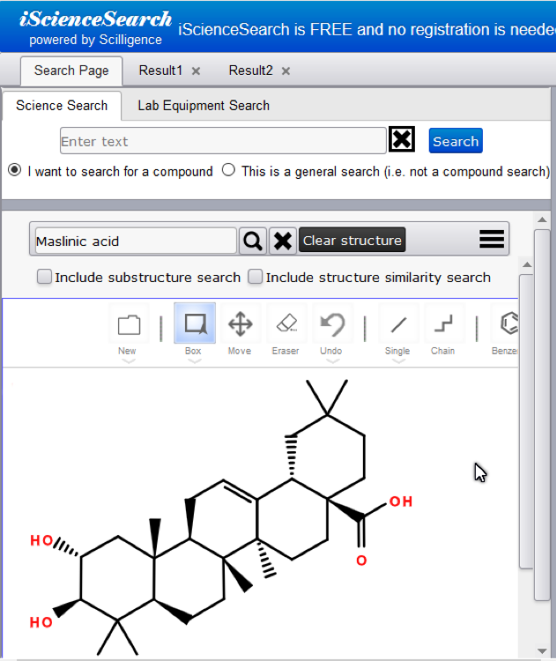Click the Enter text search field

(223, 141)
